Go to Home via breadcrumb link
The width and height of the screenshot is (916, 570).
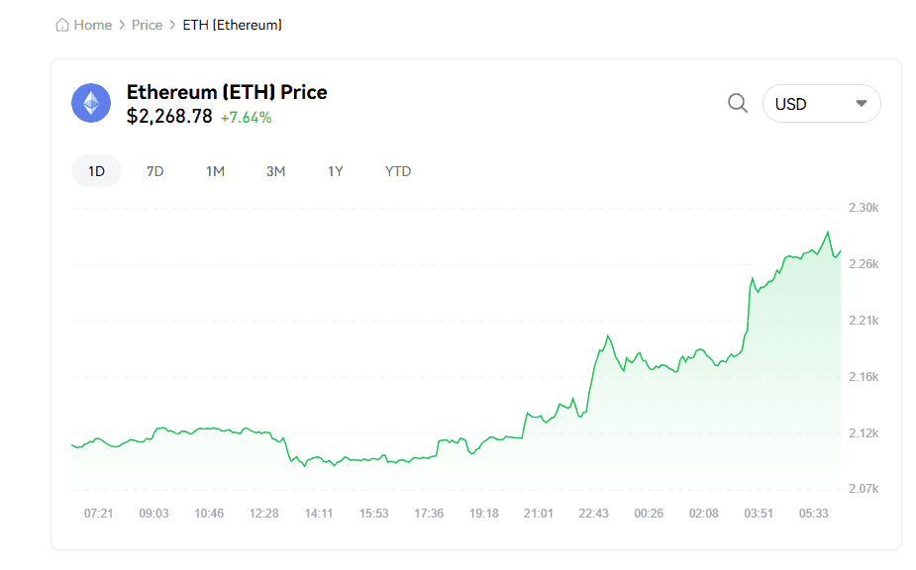(93, 25)
